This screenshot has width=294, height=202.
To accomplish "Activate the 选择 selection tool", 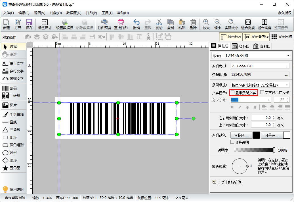I will pos(14,46).
